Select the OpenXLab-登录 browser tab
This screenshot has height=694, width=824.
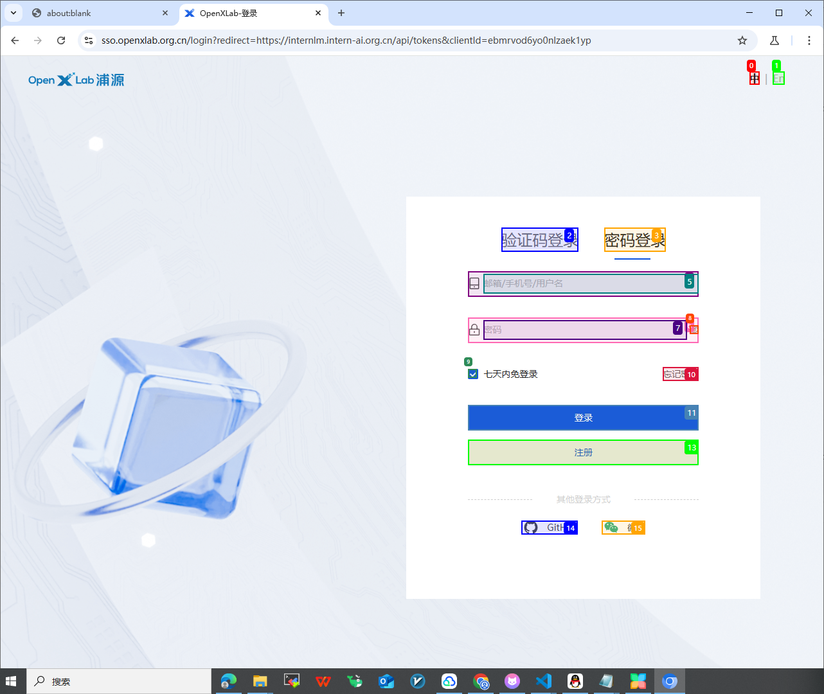(253, 13)
